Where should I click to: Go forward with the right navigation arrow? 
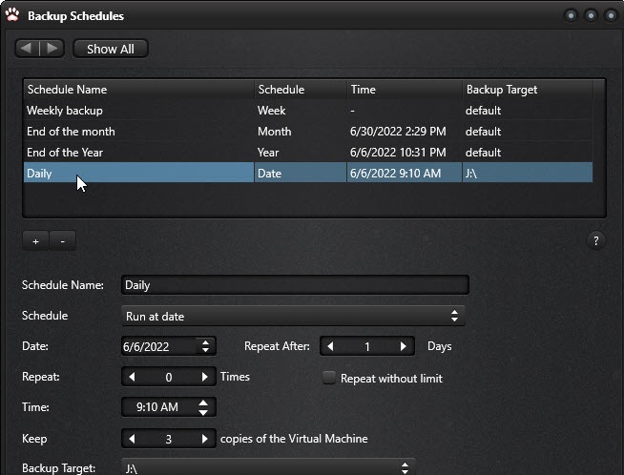[52, 49]
